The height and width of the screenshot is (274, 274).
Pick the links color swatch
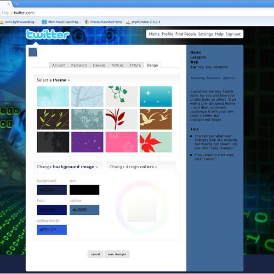(x=52, y=210)
